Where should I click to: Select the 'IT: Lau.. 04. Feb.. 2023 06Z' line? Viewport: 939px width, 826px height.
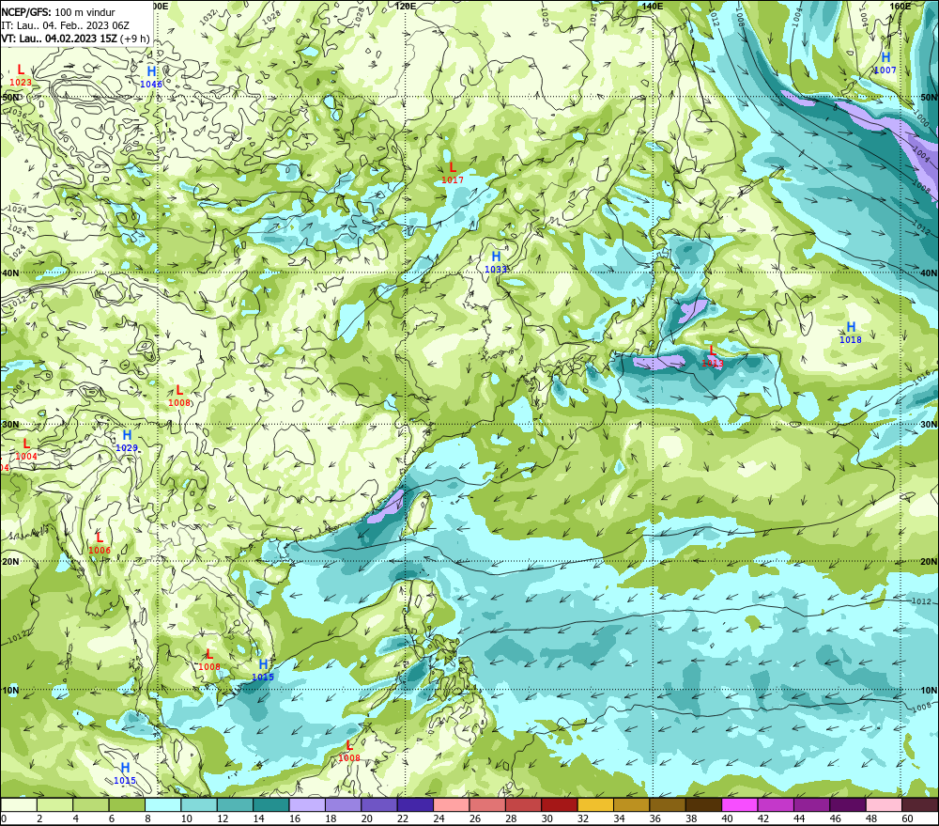click(66, 25)
